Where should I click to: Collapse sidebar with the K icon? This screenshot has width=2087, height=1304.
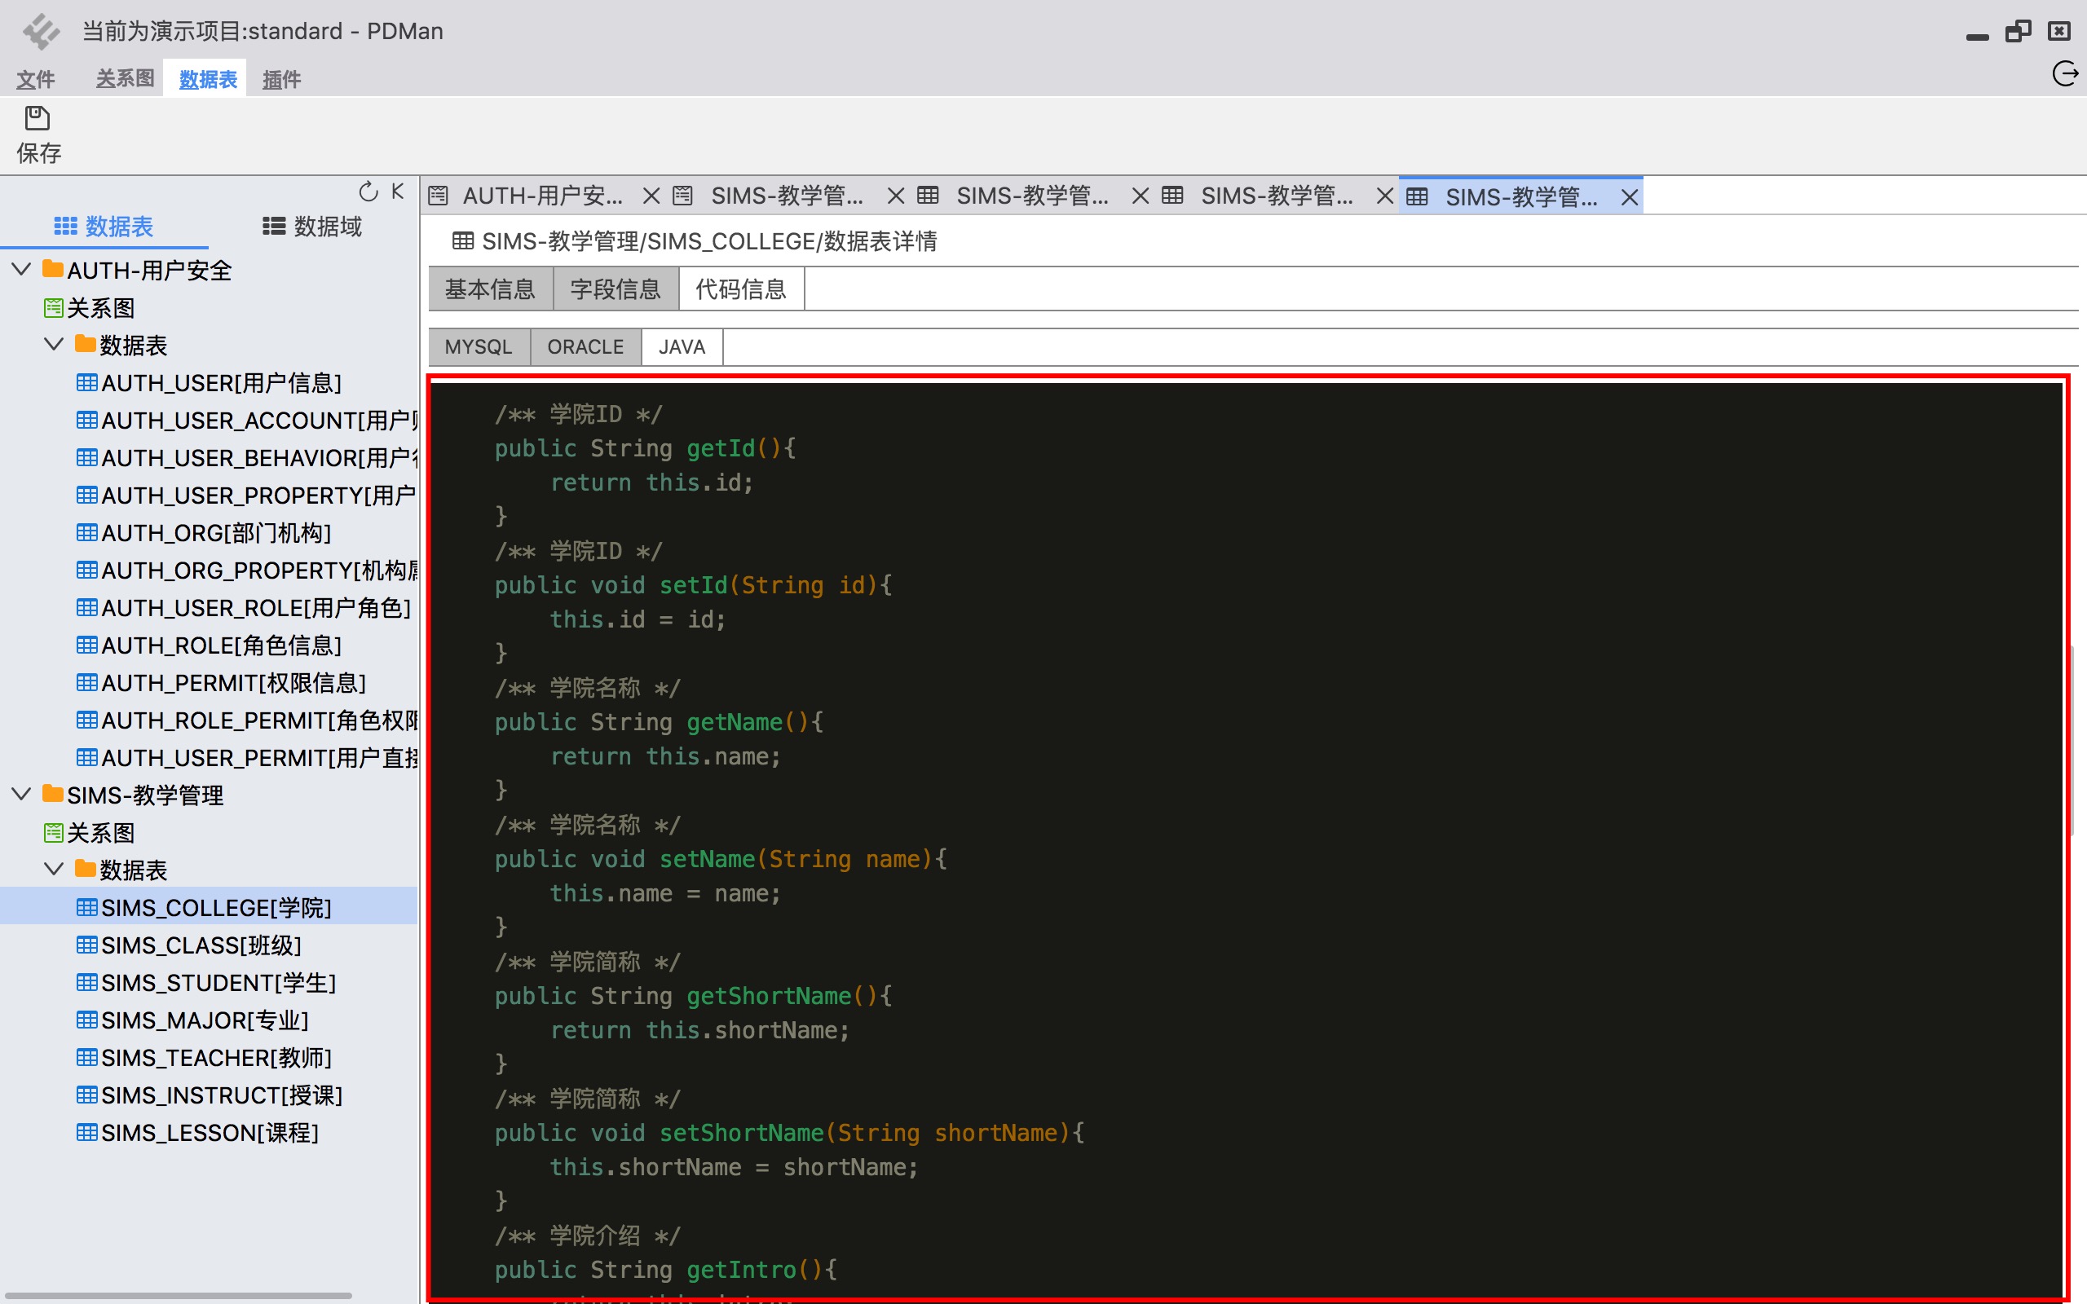tap(398, 191)
